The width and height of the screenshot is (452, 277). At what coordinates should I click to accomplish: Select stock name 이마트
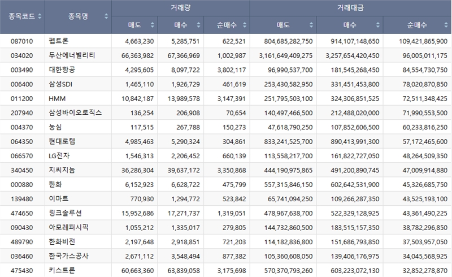tap(59, 199)
